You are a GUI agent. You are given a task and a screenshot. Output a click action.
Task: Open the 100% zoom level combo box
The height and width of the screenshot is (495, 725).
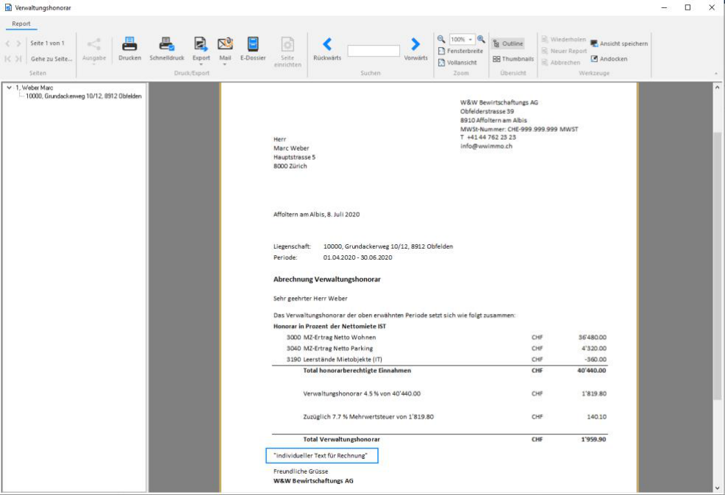pos(463,39)
